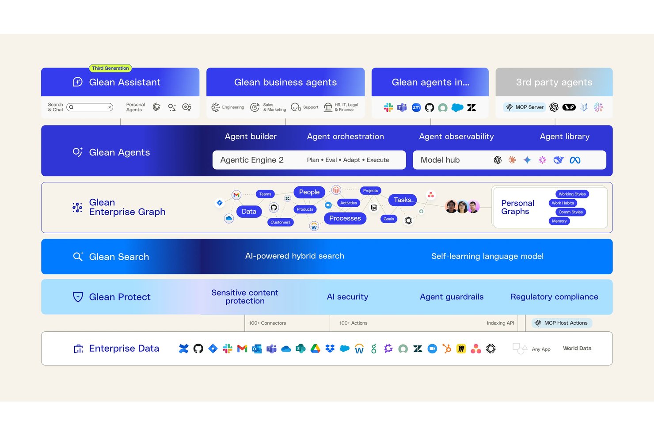Viewport: 654px width, 436px height.
Task: Select the Memory tag in Personal Graphs
Action: tap(559, 221)
